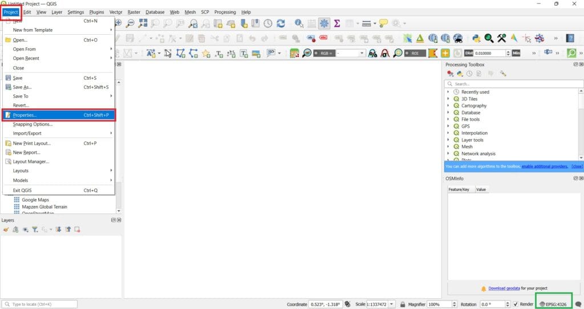The height and width of the screenshot is (309, 584).
Task: Select Properties... in the Project menu
Action: click(x=59, y=115)
